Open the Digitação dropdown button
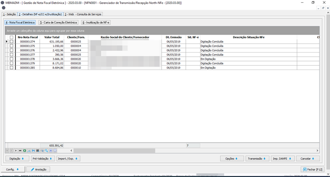The image size is (330, 177). [x=17, y=159]
